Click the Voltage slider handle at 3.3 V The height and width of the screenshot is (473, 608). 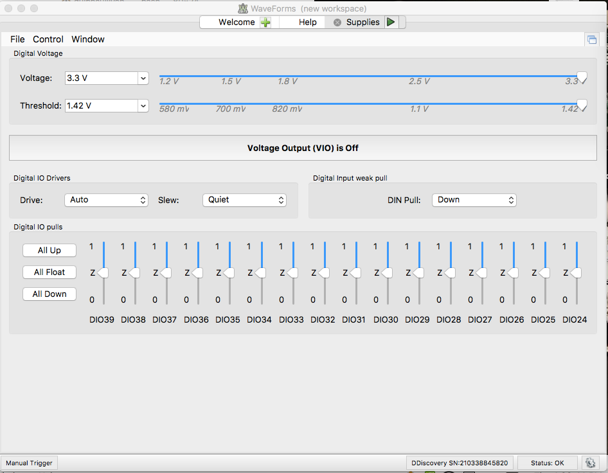pos(582,78)
